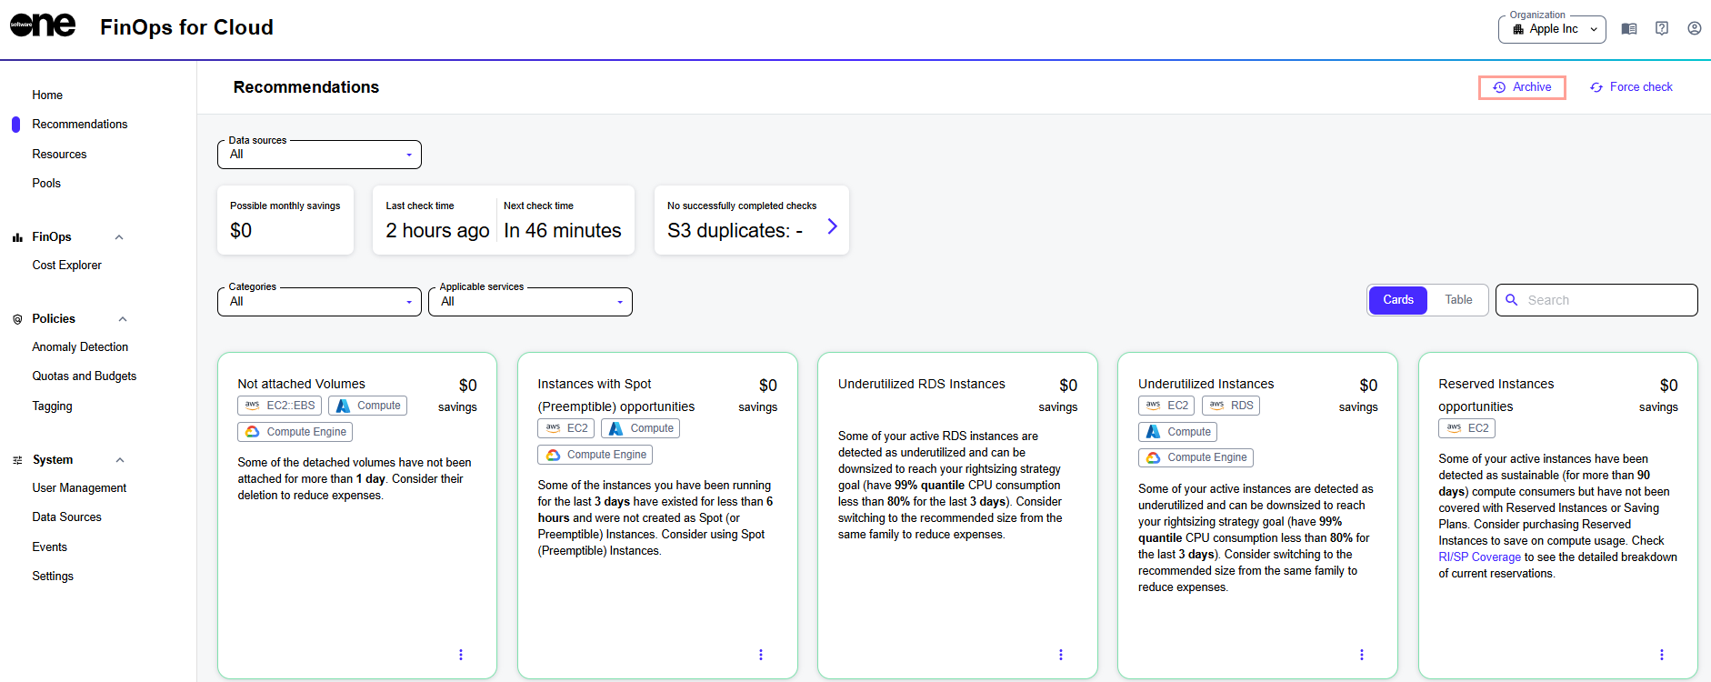Open the Data sources dropdown
This screenshot has width=1711, height=682.
(x=319, y=155)
